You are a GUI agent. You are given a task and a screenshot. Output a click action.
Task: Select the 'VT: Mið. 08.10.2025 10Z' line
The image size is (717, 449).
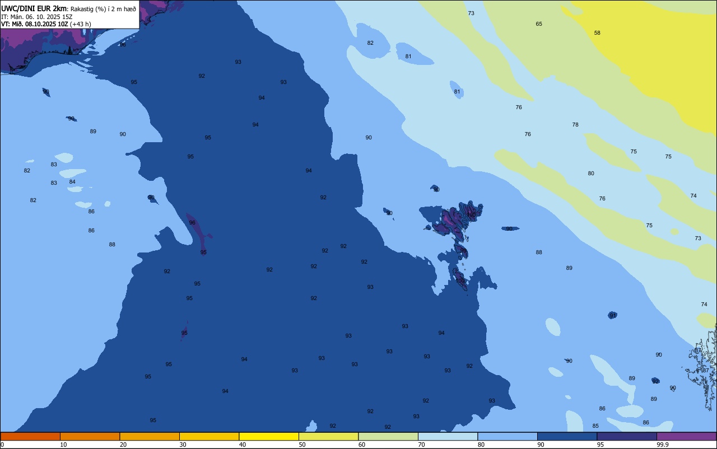pos(35,24)
